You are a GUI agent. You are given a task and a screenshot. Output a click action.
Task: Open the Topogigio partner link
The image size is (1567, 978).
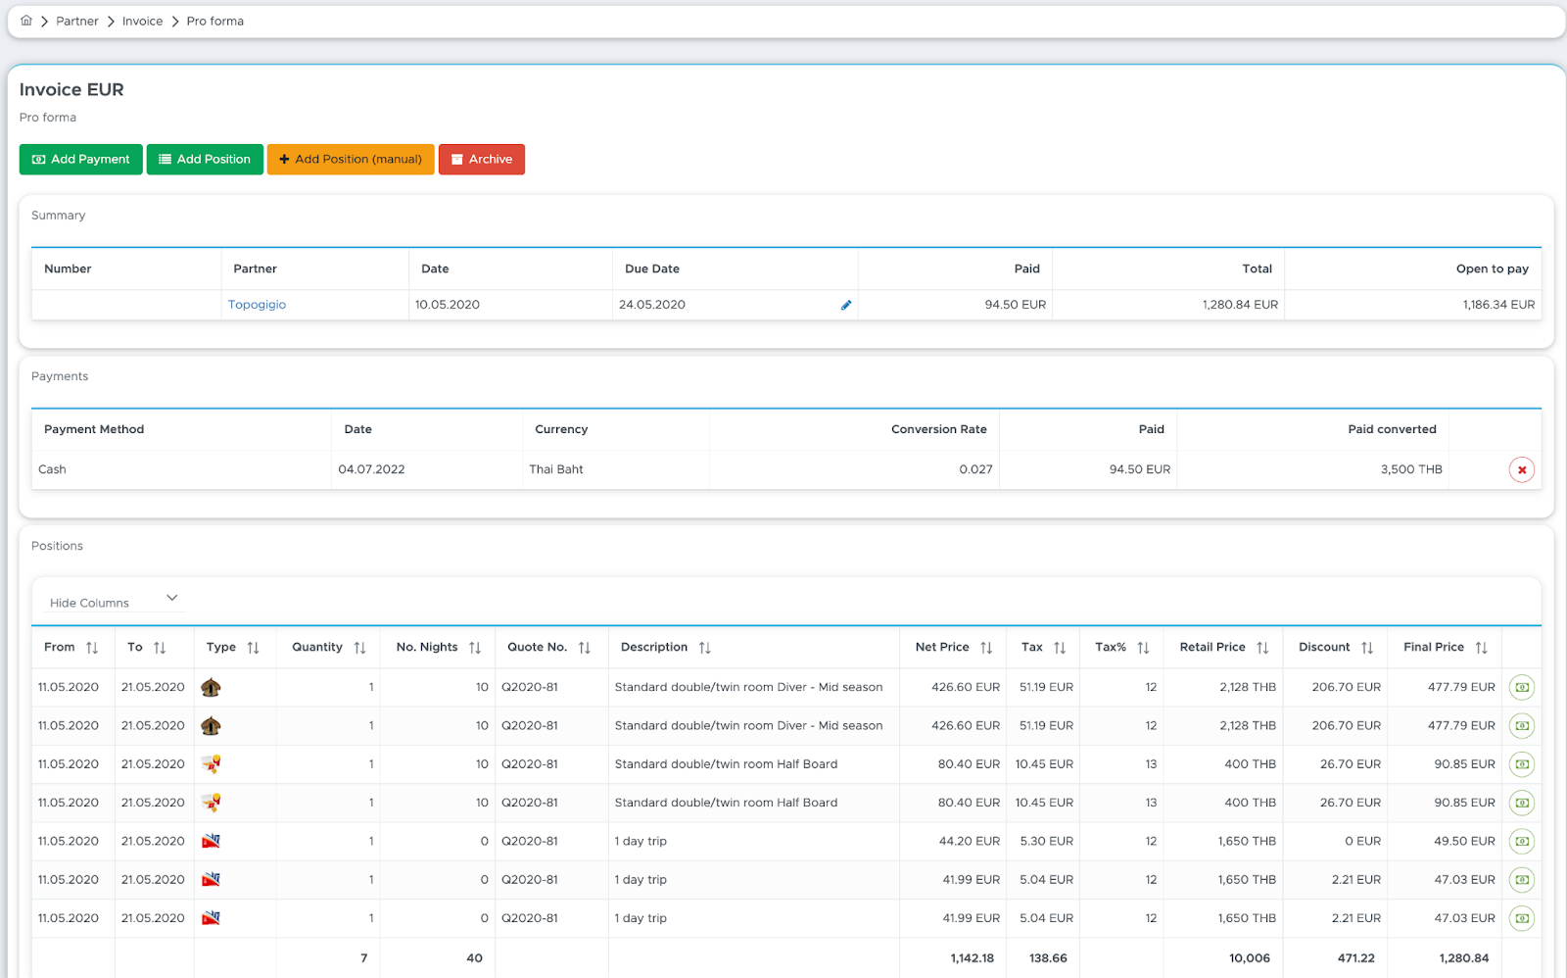click(x=258, y=305)
